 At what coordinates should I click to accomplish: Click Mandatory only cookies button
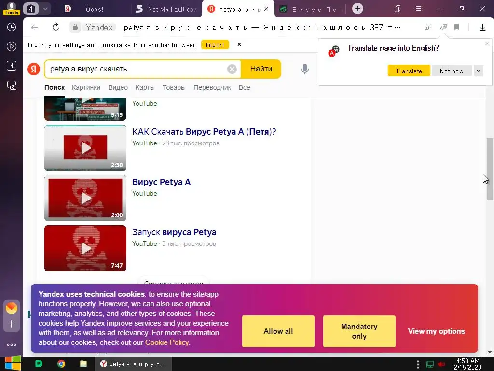(359, 331)
